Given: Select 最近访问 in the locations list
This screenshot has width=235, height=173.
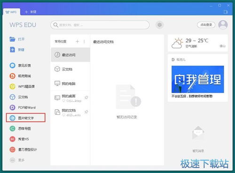Looking at the screenshot, I should point(70,55).
